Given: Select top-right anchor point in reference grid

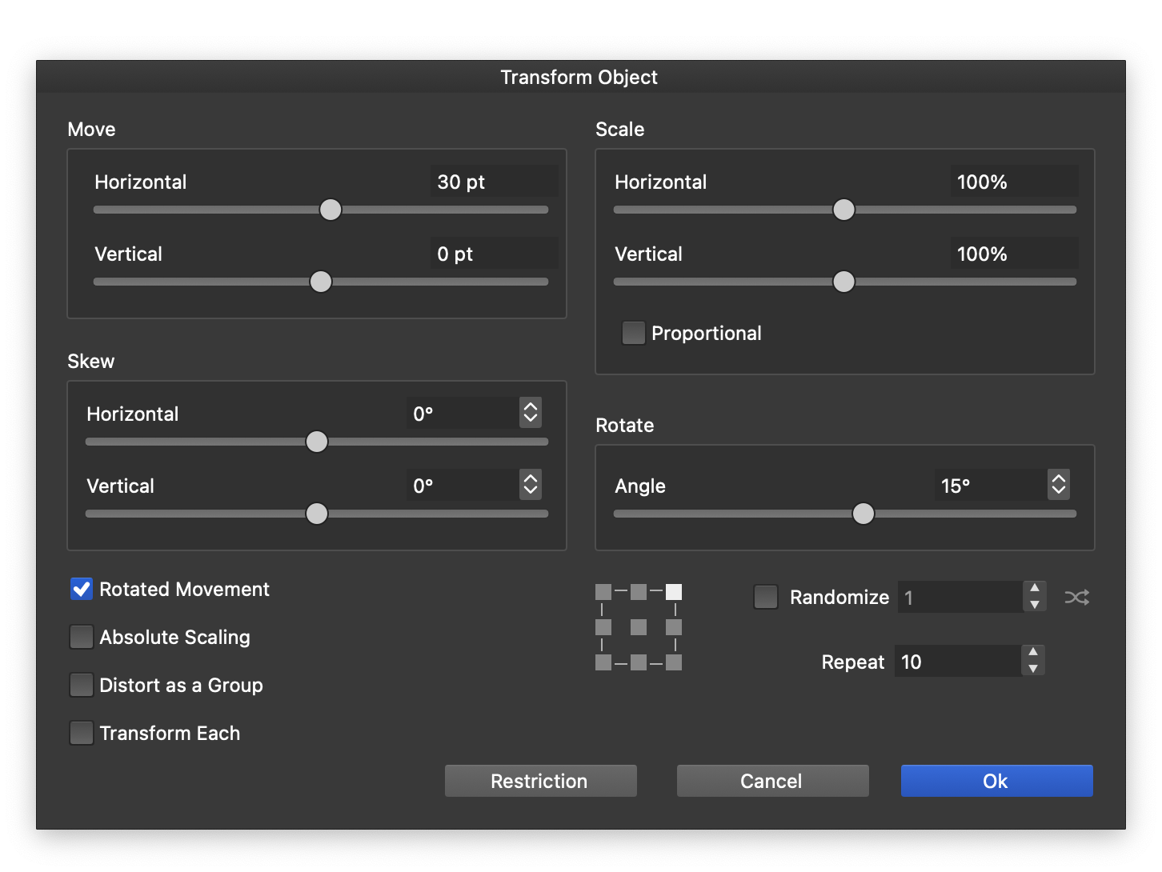Looking at the screenshot, I should [674, 592].
